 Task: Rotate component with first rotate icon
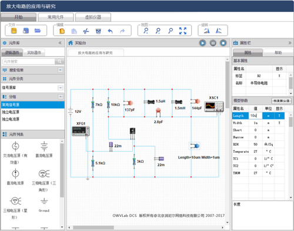(x=207, y=31)
